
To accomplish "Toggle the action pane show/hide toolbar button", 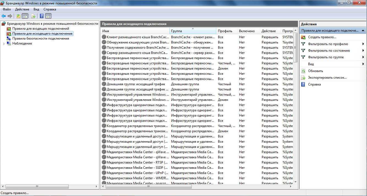I will tap(48, 16).
